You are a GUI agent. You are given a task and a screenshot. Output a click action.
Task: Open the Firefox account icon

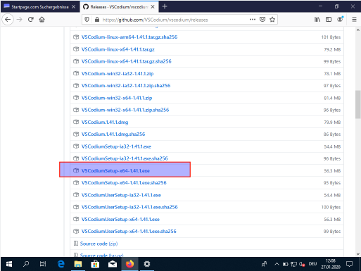340,19
